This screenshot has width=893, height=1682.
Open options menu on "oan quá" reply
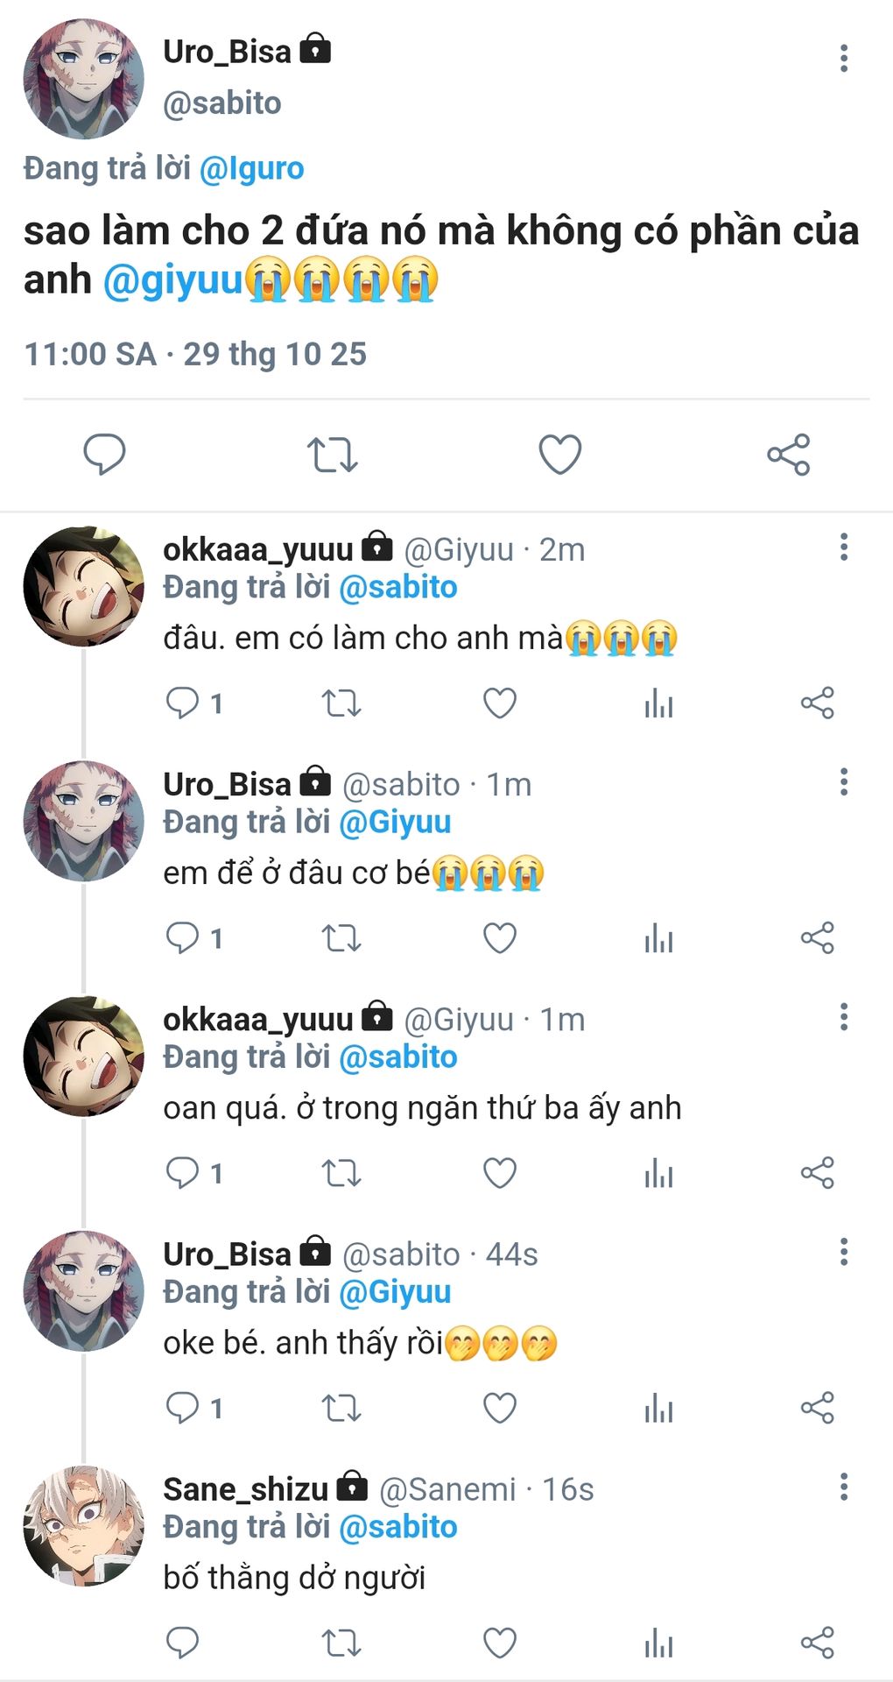pyautogui.click(x=843, y=1017)
